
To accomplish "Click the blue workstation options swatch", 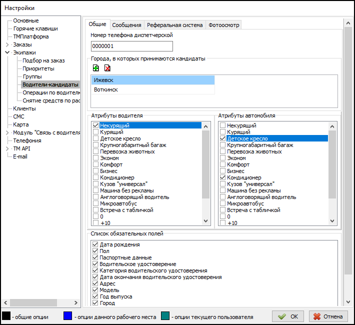I will tap(67, 316).
